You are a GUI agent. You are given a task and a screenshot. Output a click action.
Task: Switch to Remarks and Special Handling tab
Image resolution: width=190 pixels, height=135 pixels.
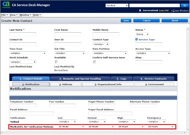point(80,79)
